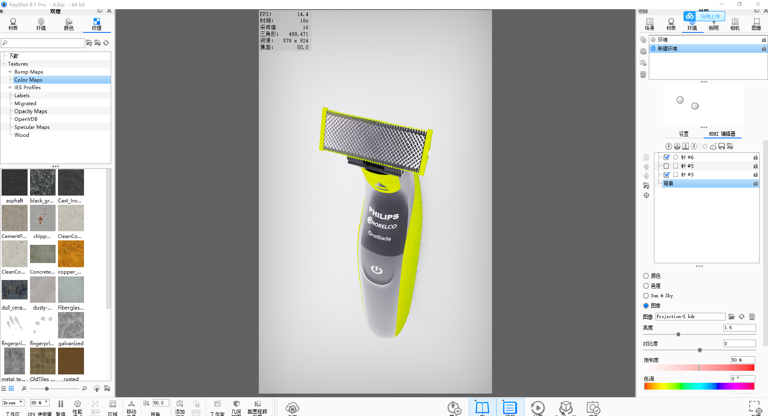Viewport: 768px width, 416px height.
Task: Select the 移动 (Move) tool in bottom toolbar
Action: tap(132, 405)
